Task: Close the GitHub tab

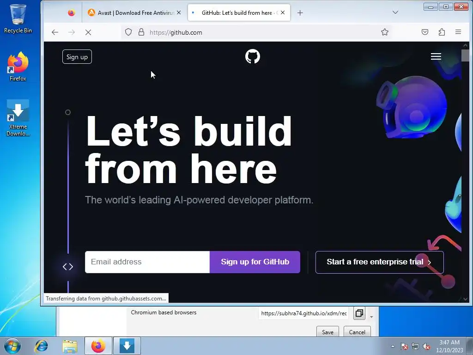Action: (283, 12)
